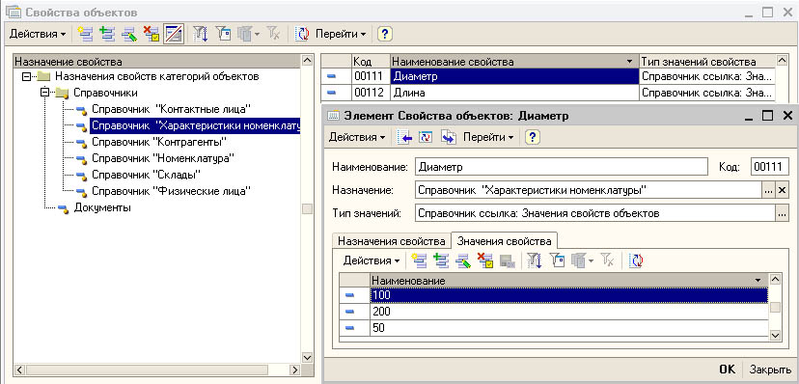Add new property in main list toolbar
Screen dimensions: 799x384
85,34
